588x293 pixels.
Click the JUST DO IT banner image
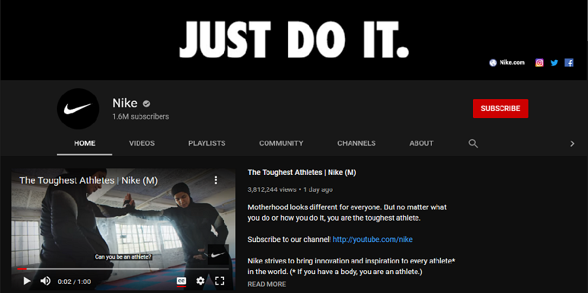[294, 40]
